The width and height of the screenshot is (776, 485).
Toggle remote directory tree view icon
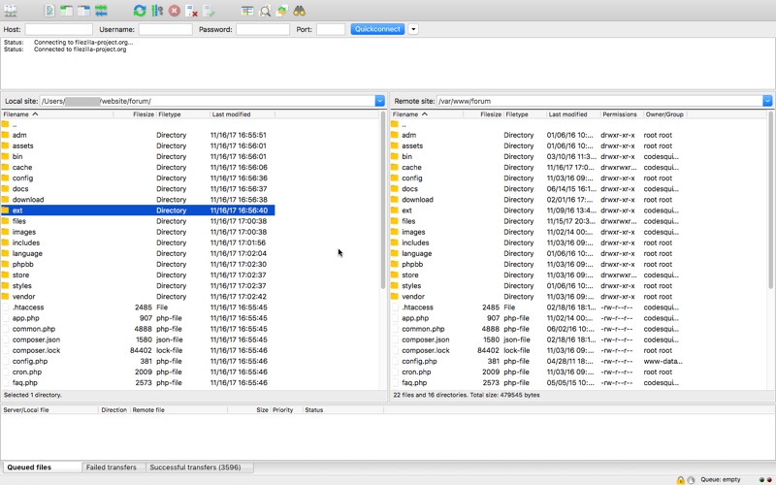tap(83, 11)
